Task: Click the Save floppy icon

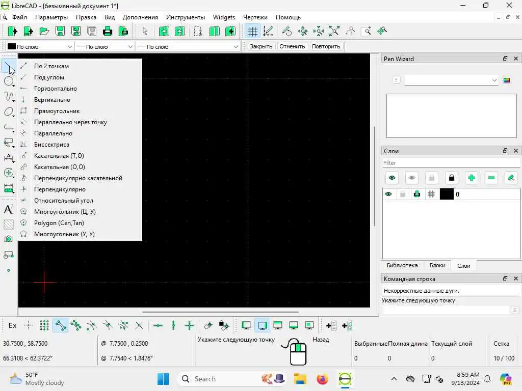Action: coord(60,31)
